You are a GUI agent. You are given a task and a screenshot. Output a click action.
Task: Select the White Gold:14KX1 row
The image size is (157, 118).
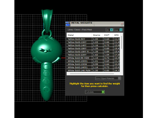click(x=93, y=68)
